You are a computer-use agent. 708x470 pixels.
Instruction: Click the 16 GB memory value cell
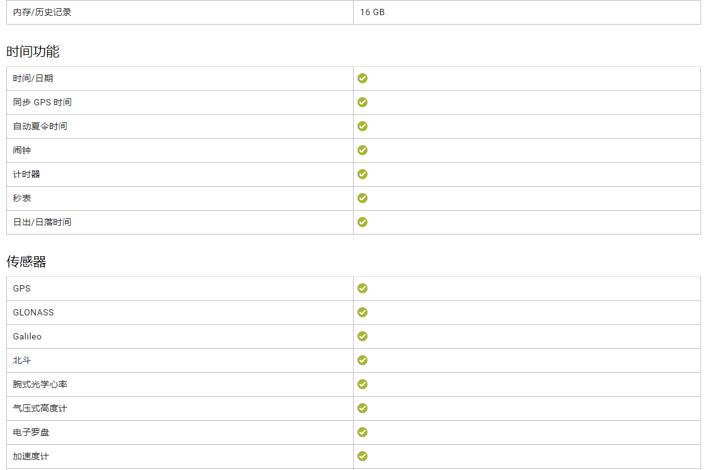pos(527,12)
